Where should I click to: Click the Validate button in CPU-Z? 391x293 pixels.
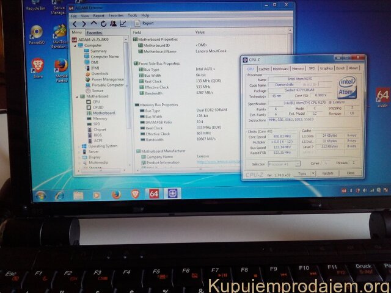(328, 173)
